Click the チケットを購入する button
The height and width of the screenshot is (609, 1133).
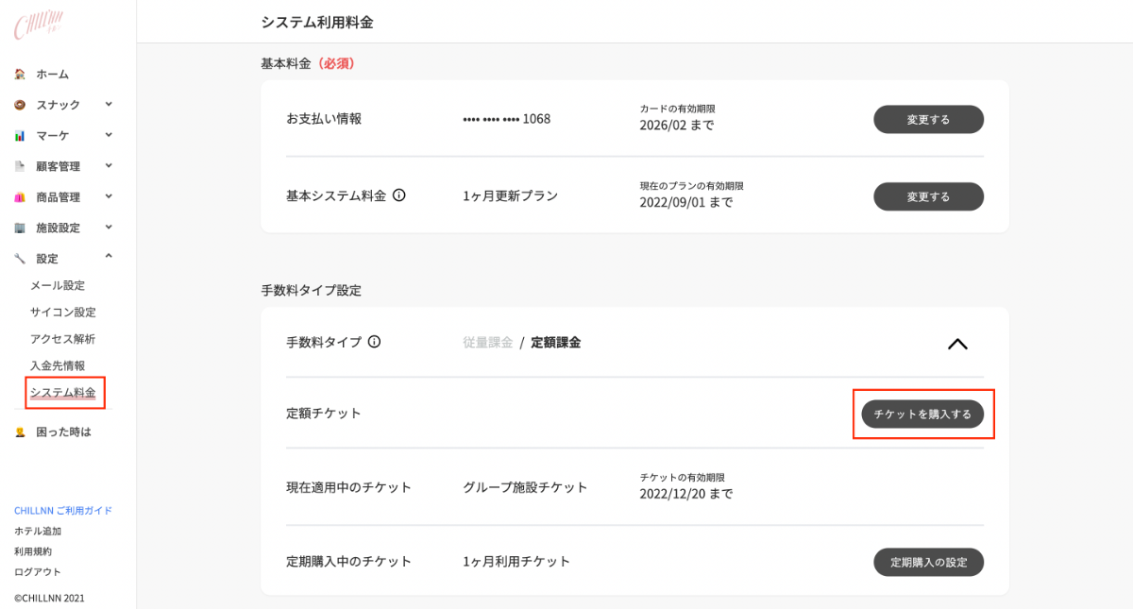point(922,414)
